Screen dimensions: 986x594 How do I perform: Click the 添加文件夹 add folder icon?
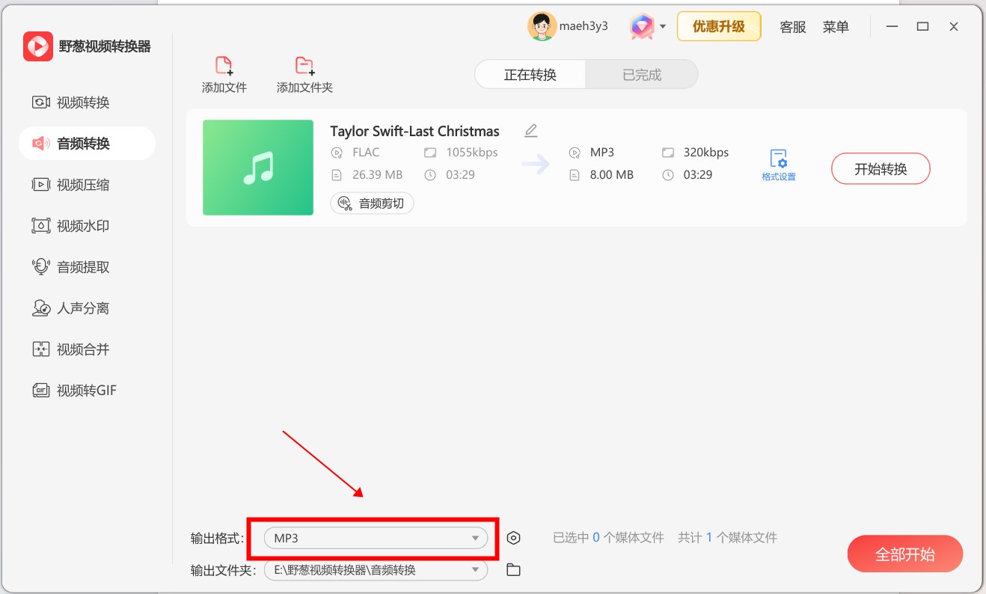[304, 66]
